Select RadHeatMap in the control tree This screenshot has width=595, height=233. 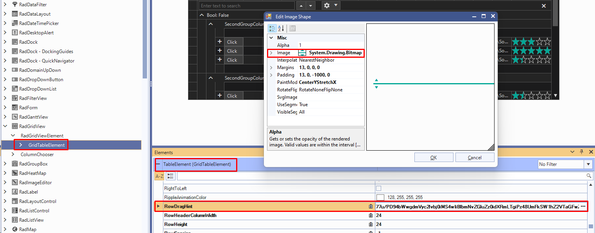32,173
